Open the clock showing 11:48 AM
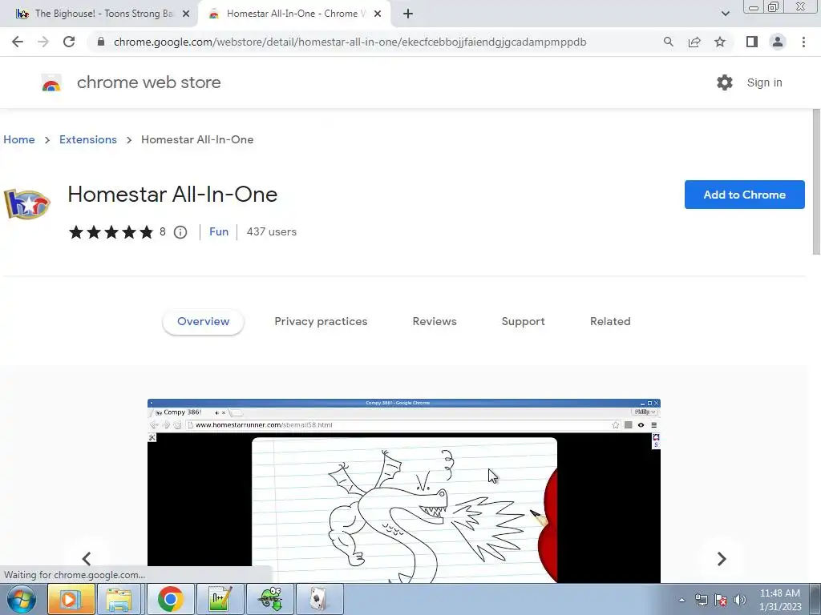The height and width of the screenshot is (615, 821). 779,600
